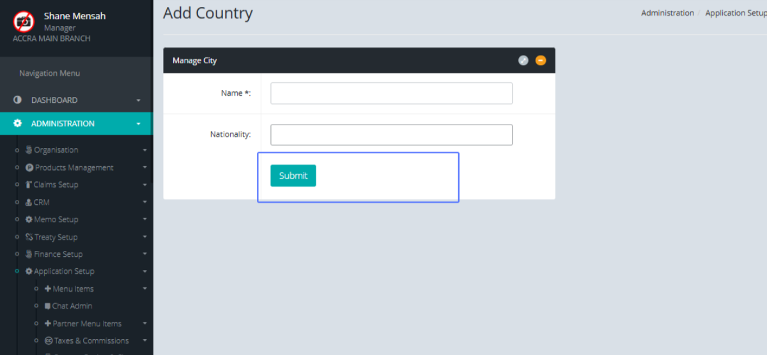767x355 pixels.
Task: Follow the Administration breadcrumb link
Action: point(667,13)
